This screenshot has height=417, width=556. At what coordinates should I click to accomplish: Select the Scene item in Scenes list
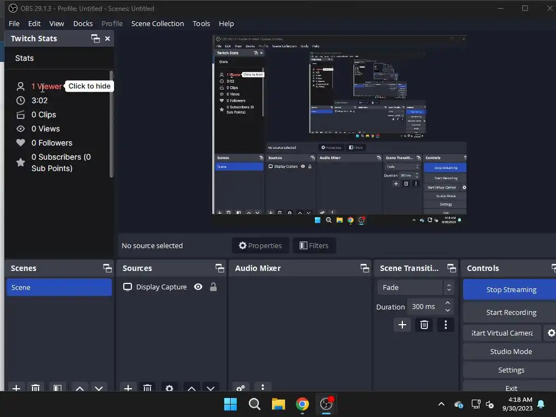(59, 287)
